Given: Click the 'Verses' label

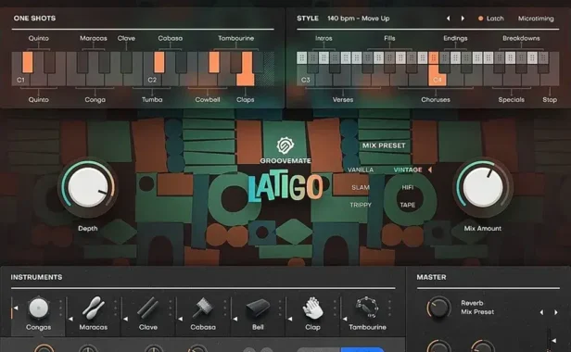Looking at the screenshot, I should 343,100.
